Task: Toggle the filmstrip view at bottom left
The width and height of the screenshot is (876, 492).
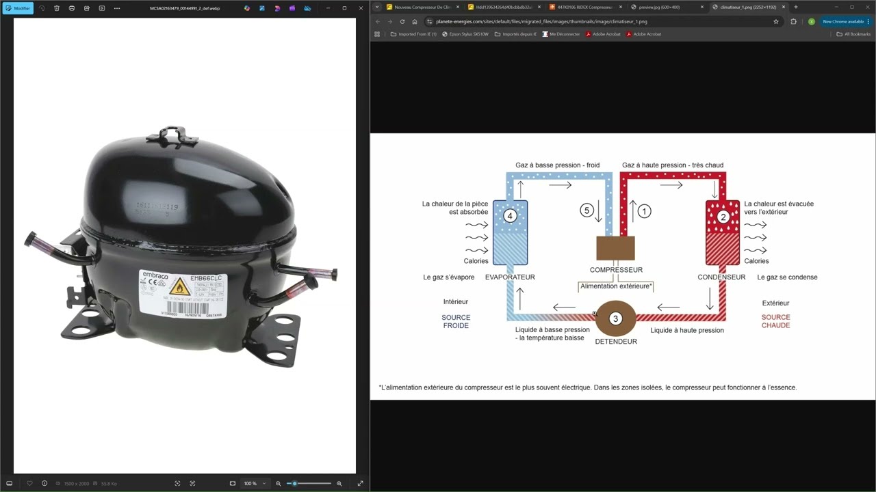Action: [9, 483]
